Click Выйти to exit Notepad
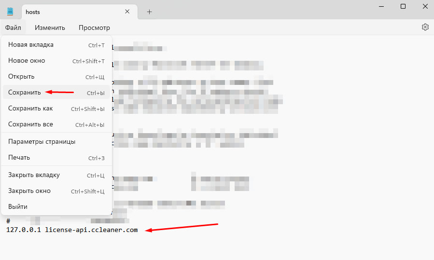The image size is (434, 260). point(56,206)
